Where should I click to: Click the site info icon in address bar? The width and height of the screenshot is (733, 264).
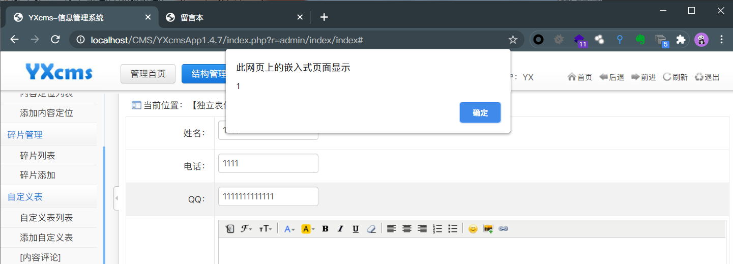click(x=80, y=40)
